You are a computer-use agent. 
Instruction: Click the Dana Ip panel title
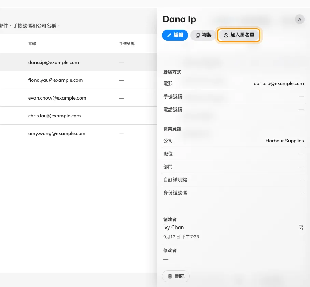click(179, 19)
